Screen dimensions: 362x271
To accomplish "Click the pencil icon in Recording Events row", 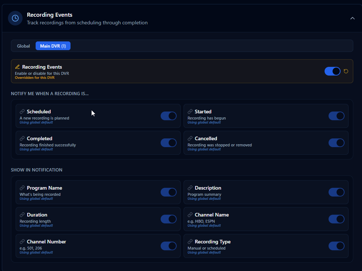I will click(x=17, y=67).
